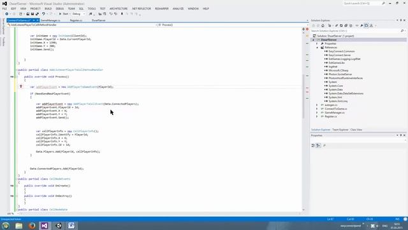This screenshot has width=408, height=230.
Task: Collapse the DwarfServer project node
Action: tap(313, 40)
